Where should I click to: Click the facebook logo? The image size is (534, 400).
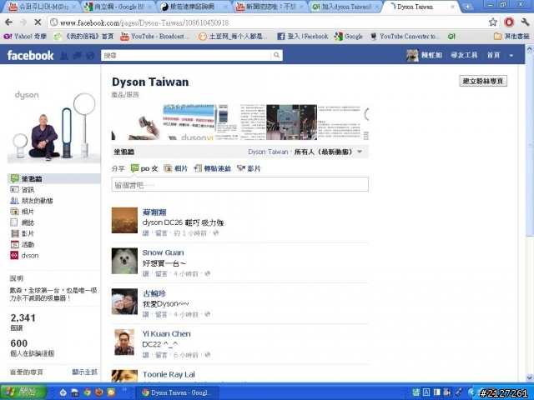(x=30, y=55)
